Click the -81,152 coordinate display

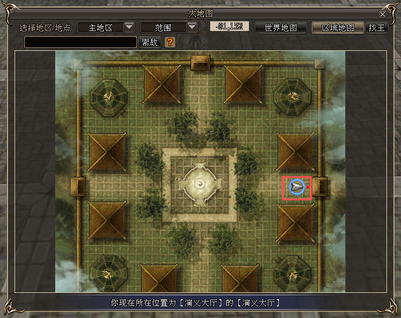click(x=230, y=27)
